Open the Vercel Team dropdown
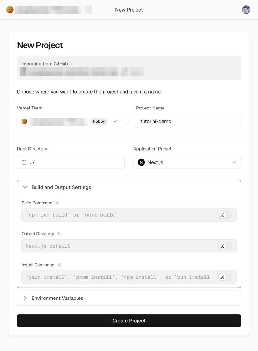The image size is (258, 351). click(69, 121)
